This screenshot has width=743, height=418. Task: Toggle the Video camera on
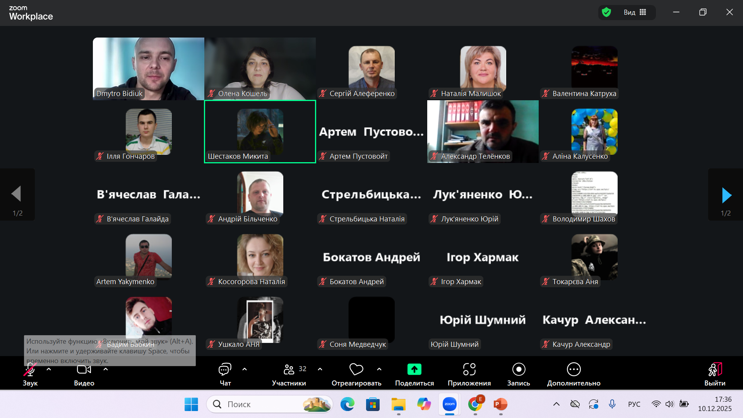click(84, 370)
